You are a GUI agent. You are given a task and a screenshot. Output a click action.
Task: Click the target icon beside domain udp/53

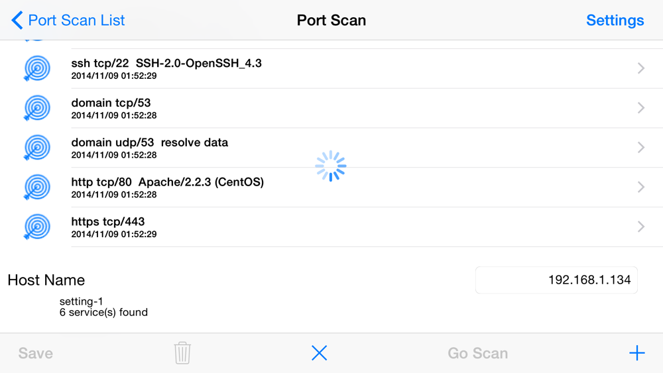pos(37,148)
